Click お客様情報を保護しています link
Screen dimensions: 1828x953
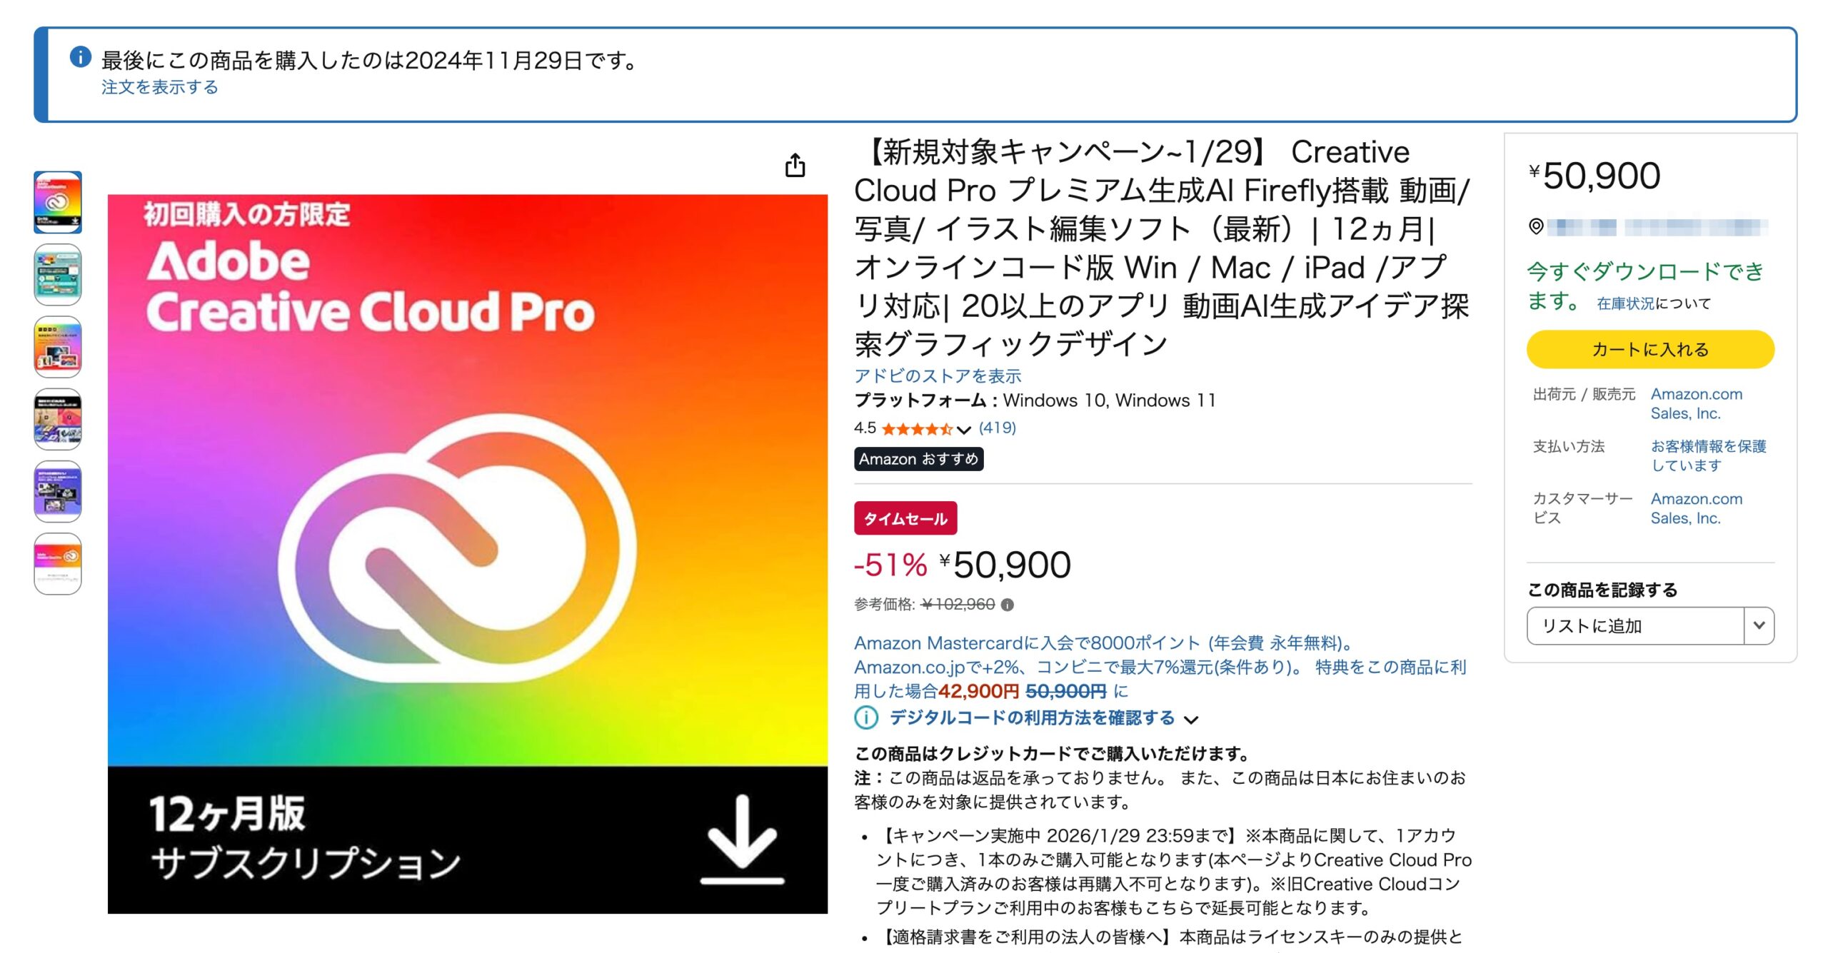click(1708, 455)
